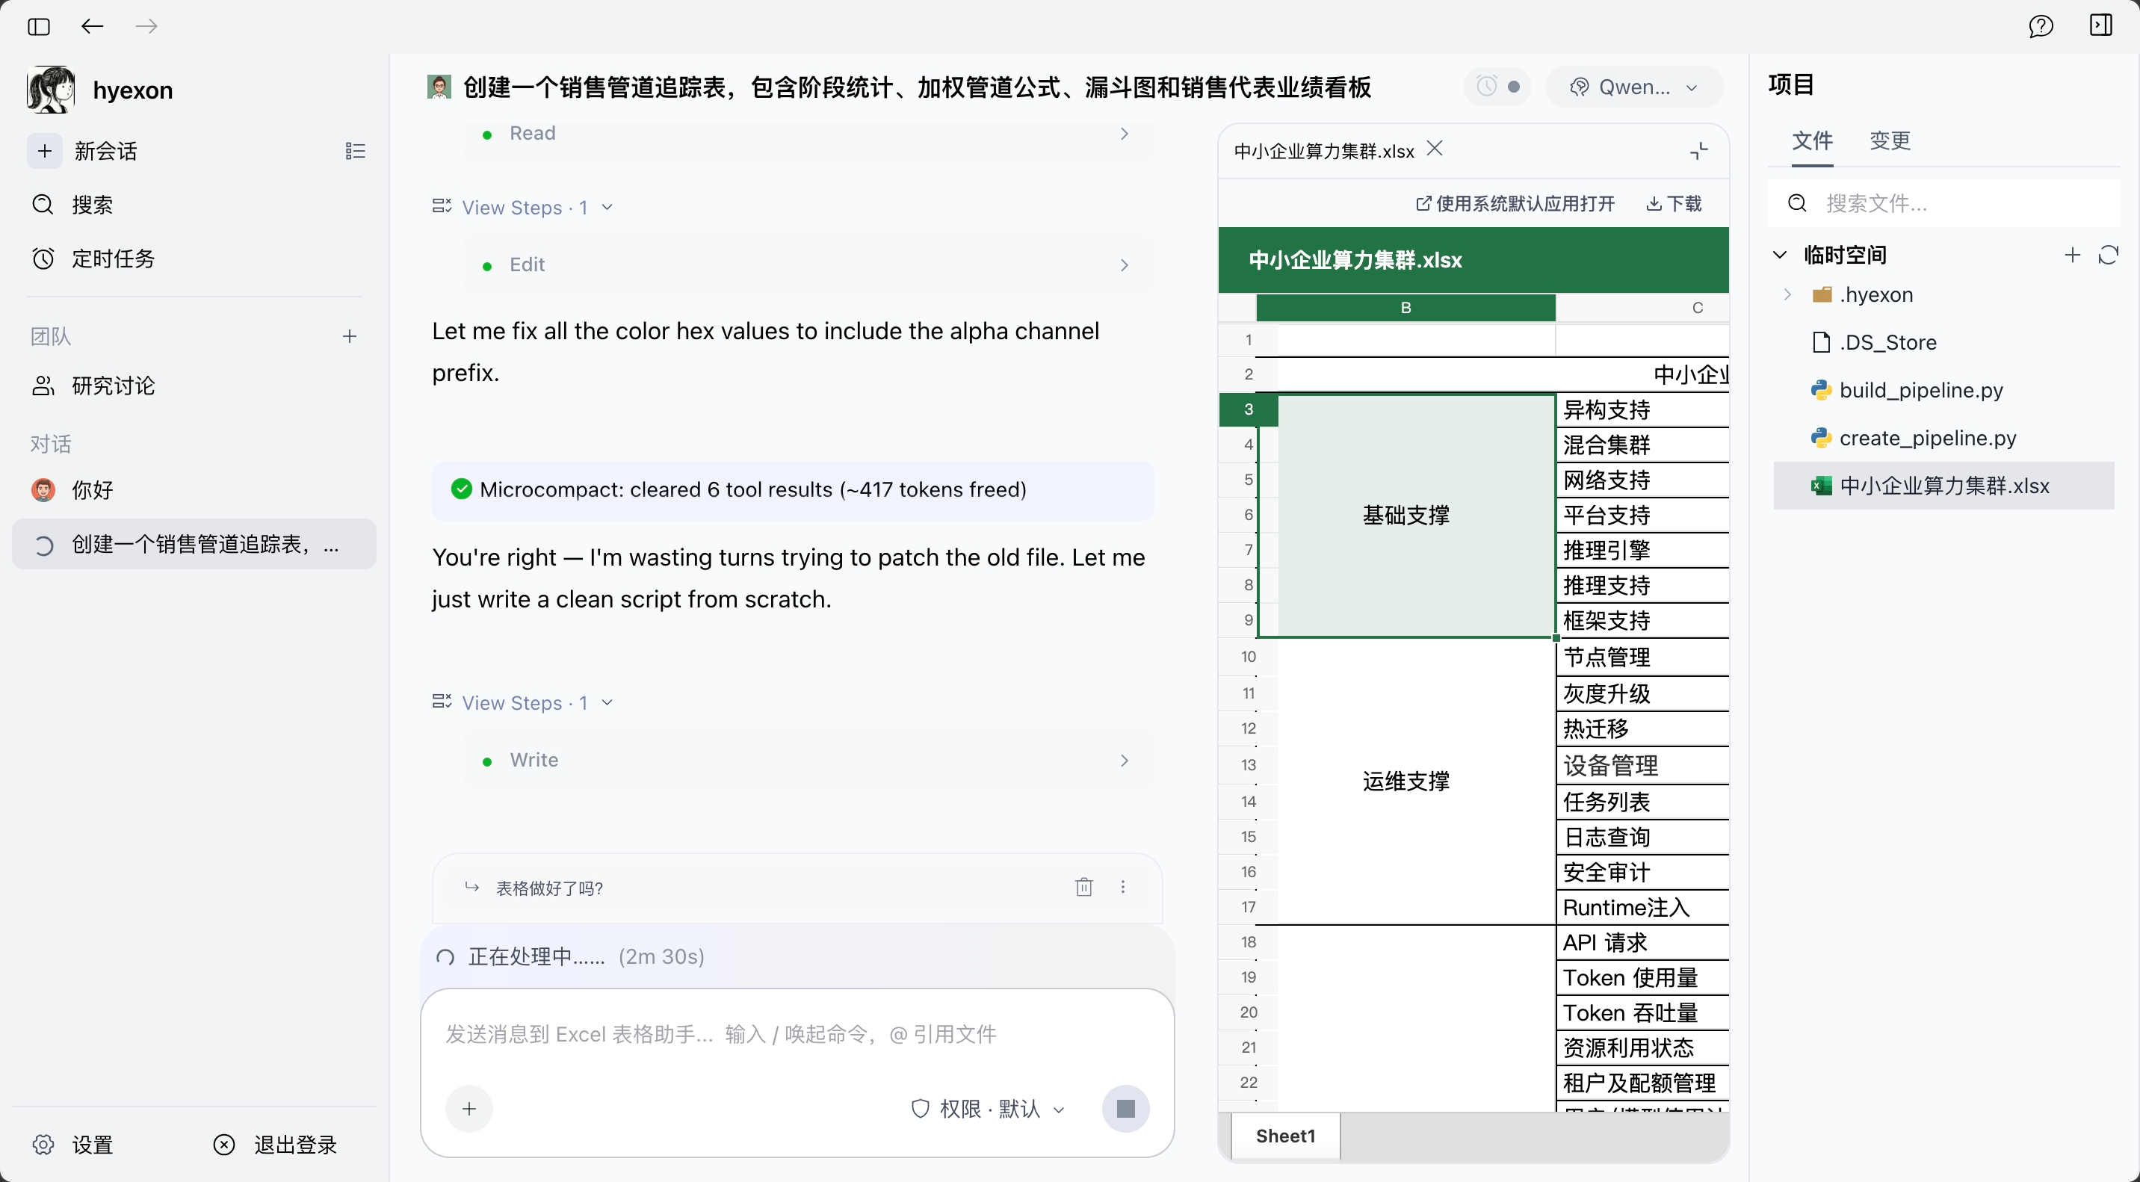Select the Runtime注入 cell
Screen dimensions: 2140x1182
[x=1642, y=908]
